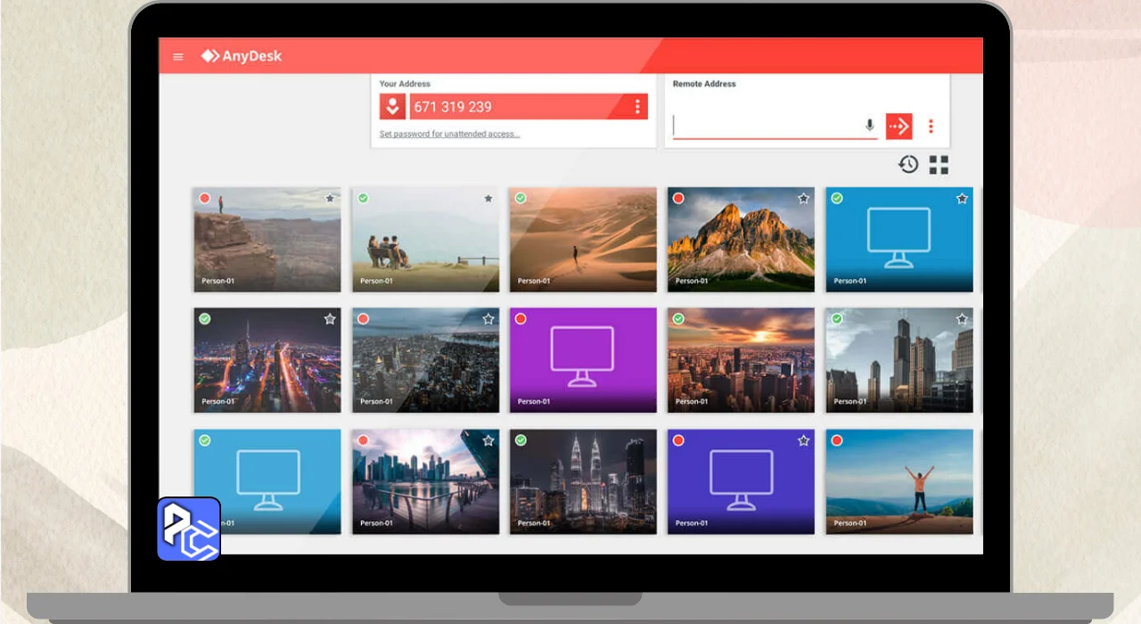
Task: Toggle the favorite star on the canyon cliff thumbnail
Action: (x=330, y=199)
